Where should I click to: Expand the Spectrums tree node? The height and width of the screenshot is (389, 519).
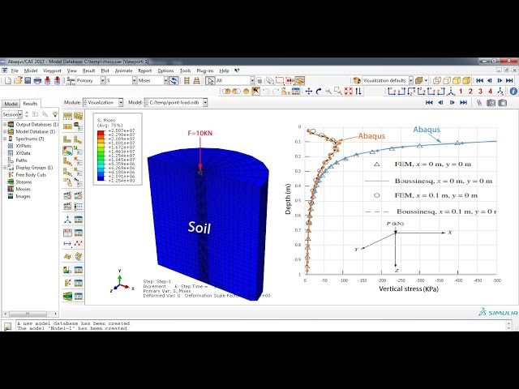5,139
